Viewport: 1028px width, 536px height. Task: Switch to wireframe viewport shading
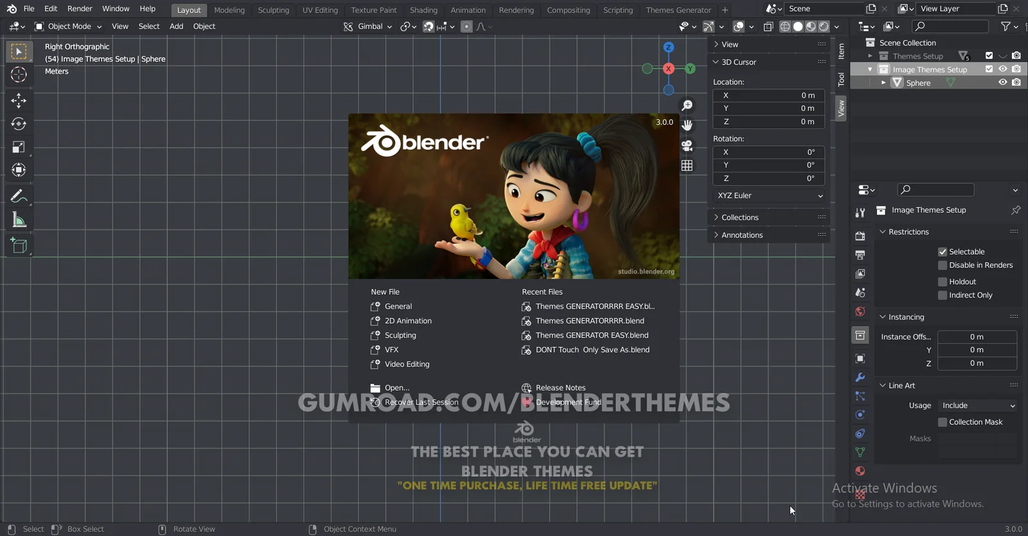click(785, 26)
